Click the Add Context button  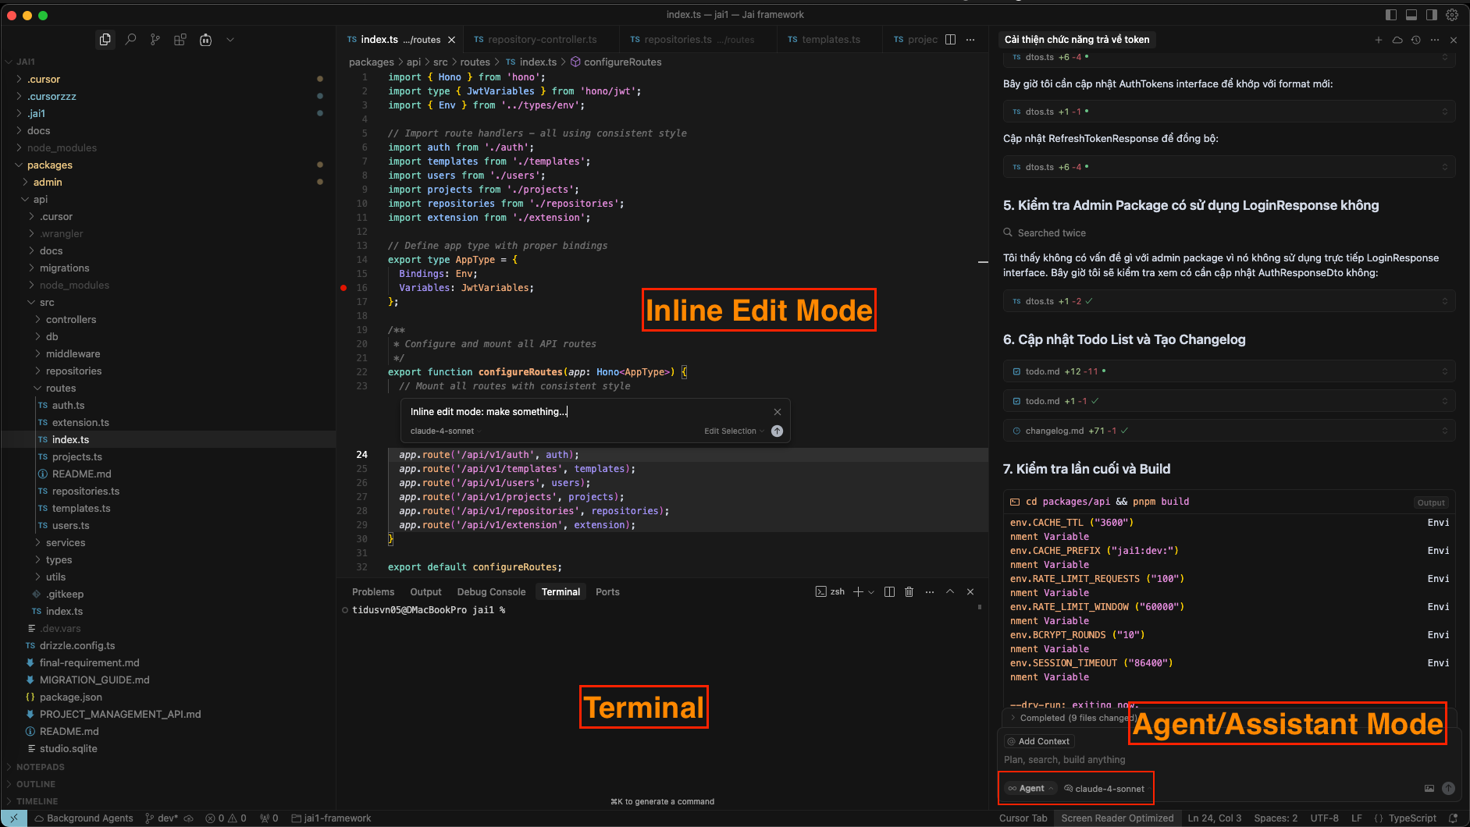pyautogui.click(x=1038, y=741)
